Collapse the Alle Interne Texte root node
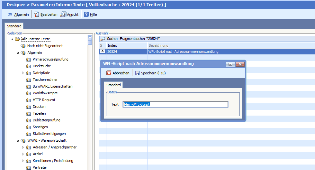Viewport: 315px width, 170px height. pyautogui.click(x=12, y=39)
